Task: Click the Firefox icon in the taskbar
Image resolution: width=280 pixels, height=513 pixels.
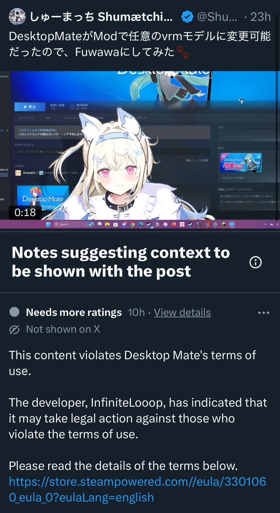Action: click(174, 224)
